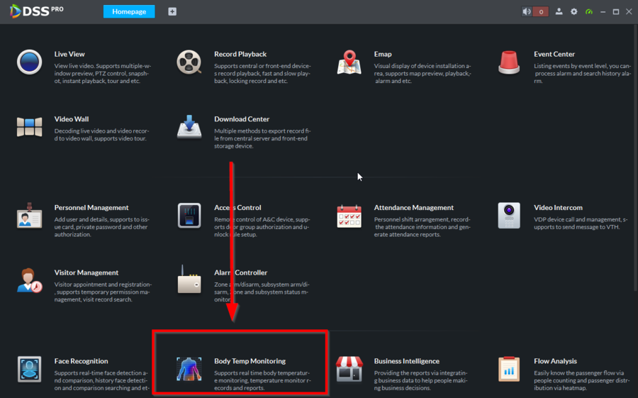Open the Live View module icon
Screen dimensions: 638x398
pyautogui.click(x=29, y=62)
